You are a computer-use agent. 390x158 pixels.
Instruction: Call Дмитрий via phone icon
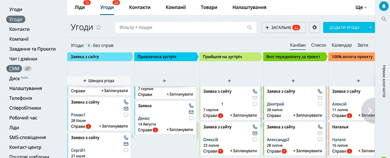click(320, 91)
